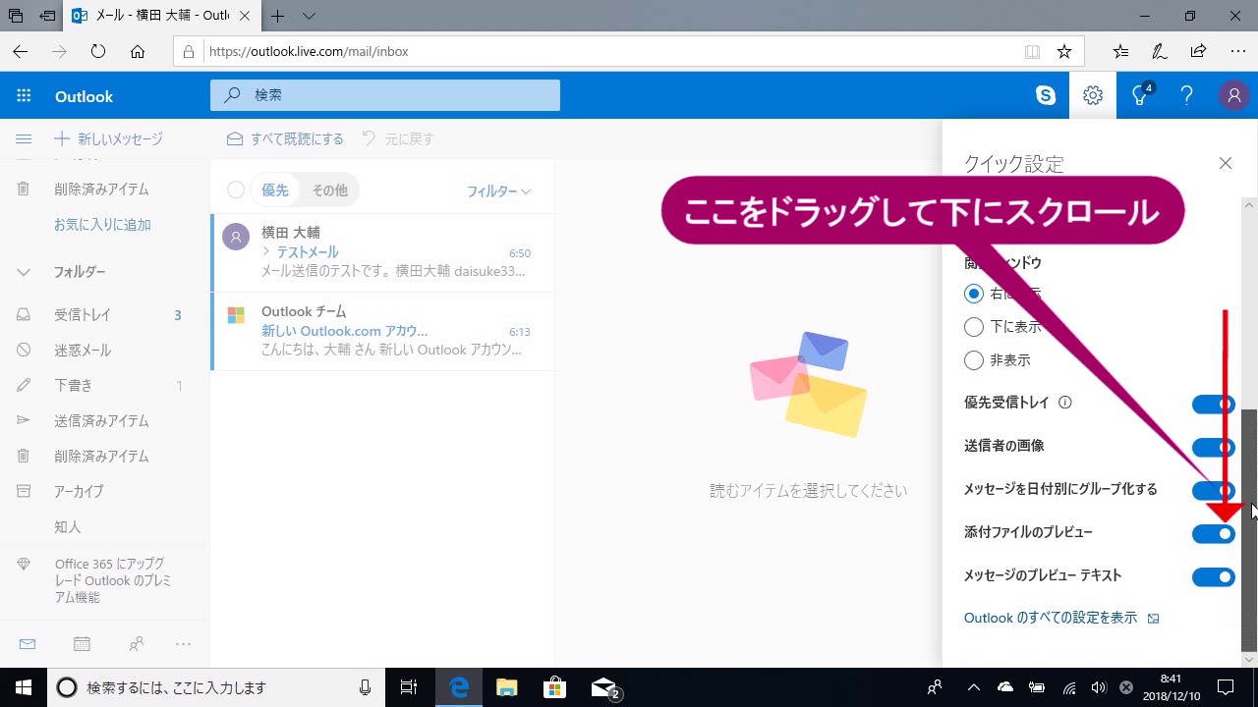Click the settings gear icon
Screen dimensions: 1258x707
pyautogui.click(x=1093, y=95)
